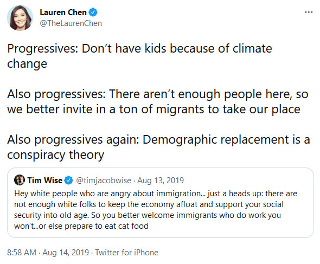The image size is (320, 264).
Task: Click the 'Demographic replacement is a conspiracy theory' paragraph
Action: (158, 147)
